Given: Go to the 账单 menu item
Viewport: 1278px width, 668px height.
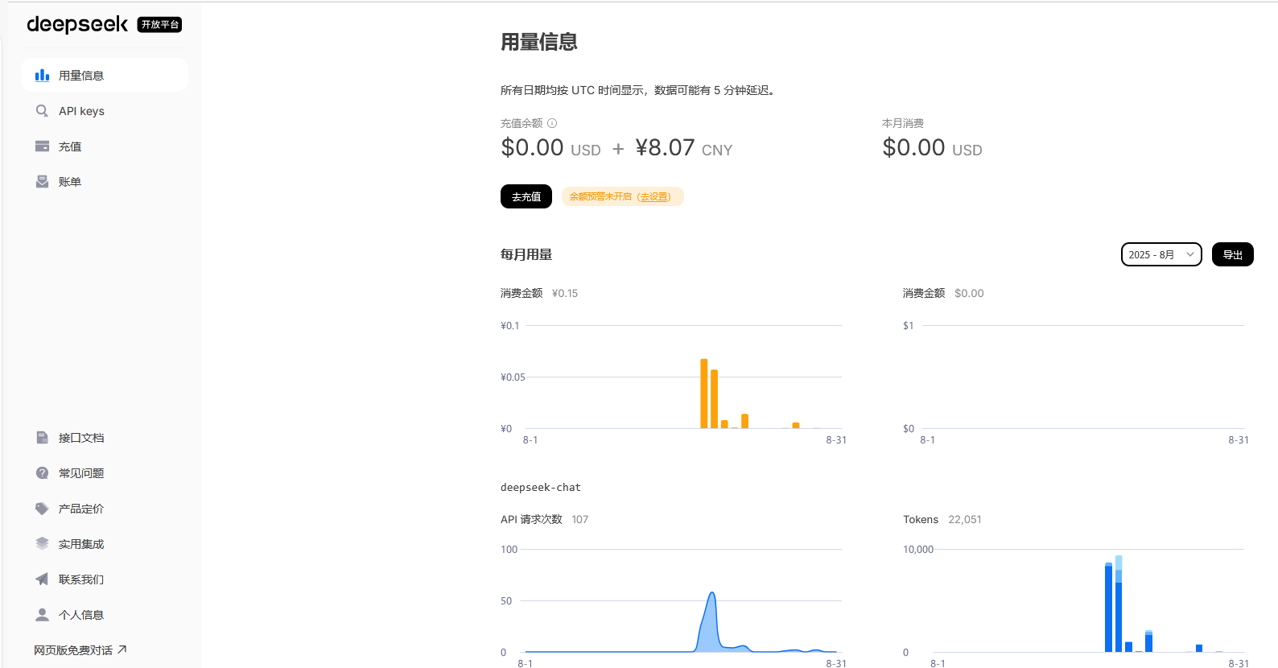Looking at the screenshot, I should tap(70, 182).
